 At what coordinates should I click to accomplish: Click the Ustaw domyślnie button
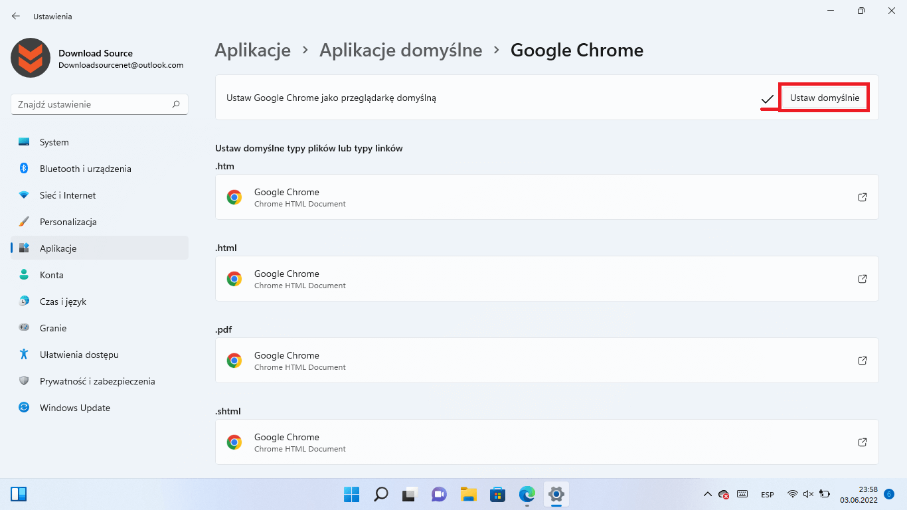point(825,98)
